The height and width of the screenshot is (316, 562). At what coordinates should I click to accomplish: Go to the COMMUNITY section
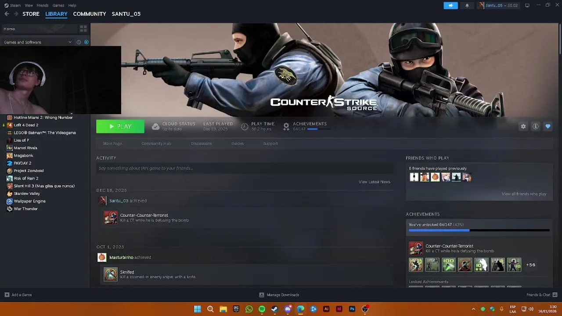[x=90, y=14]
